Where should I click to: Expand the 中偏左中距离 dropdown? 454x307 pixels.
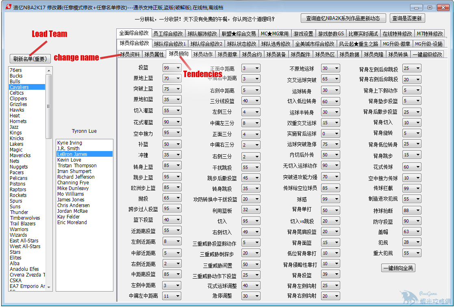172,296
